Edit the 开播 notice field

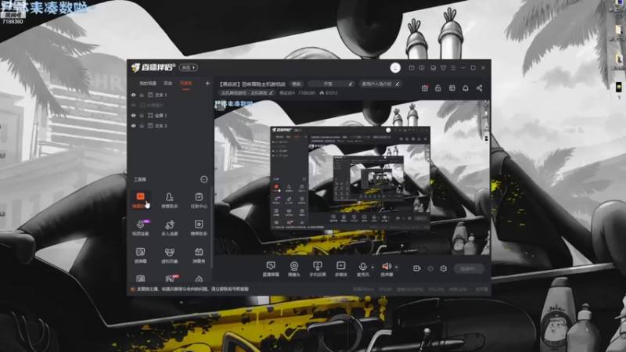(331, 84)
